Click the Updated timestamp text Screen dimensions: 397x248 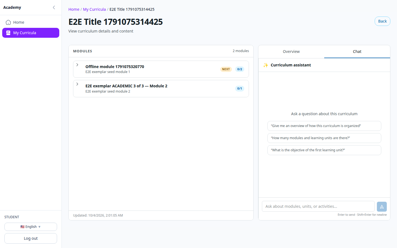click(98, 215)
